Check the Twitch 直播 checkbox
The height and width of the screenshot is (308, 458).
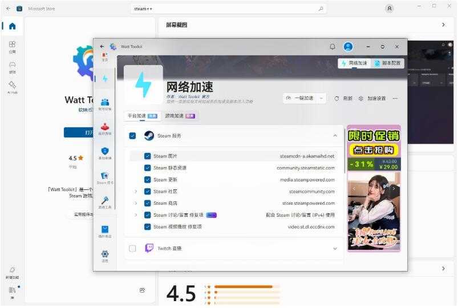coord(132,248)
